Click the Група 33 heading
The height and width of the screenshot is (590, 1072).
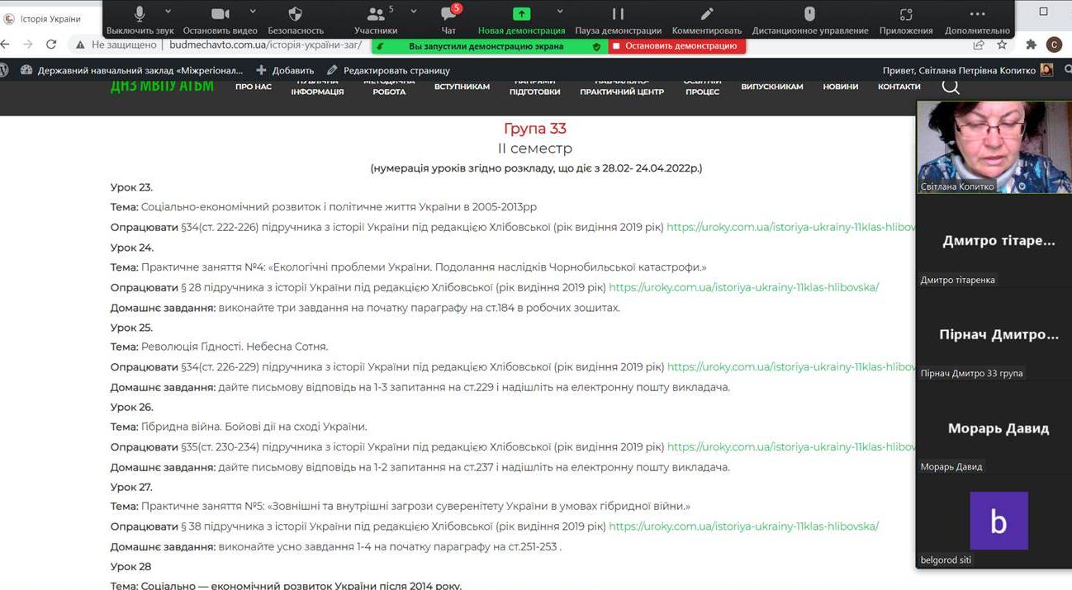[534, 129]
